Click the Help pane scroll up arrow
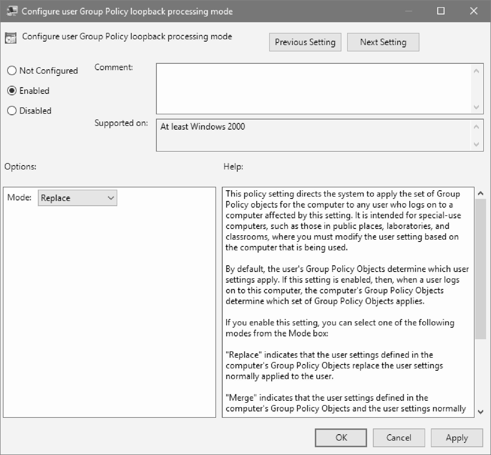Screen dimensions: 491x455 (x=481, y=193)
